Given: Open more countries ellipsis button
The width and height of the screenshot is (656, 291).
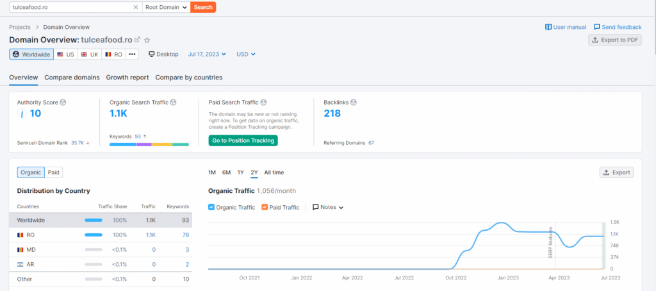Looking at the screenshot, I should [132, 54].
